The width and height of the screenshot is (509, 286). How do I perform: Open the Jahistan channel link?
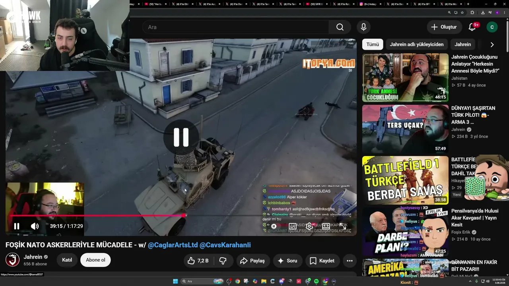click(x=459, y=78)
